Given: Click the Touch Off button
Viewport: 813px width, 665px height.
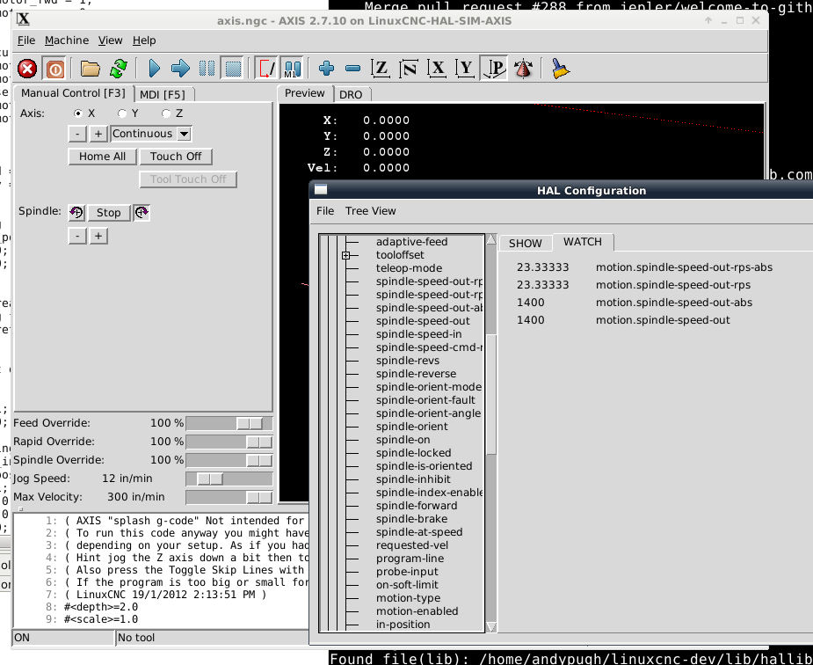Looking at the screenshot, I should click(176, 157).
